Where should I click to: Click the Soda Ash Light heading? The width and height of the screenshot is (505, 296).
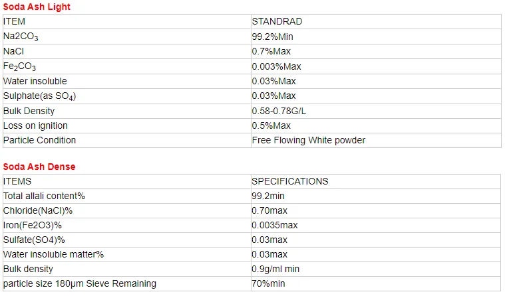pyautogui.click(x=37, y=7)
